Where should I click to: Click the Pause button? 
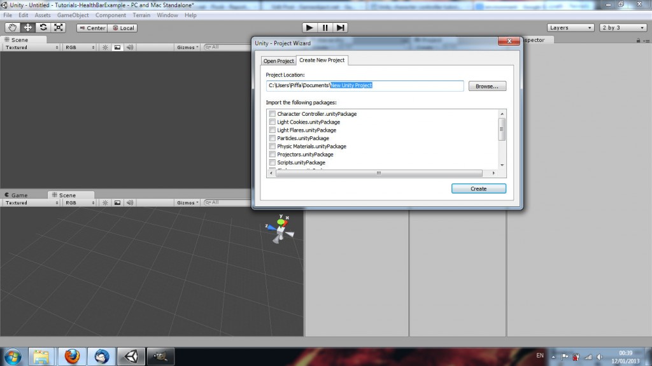point(325,27)
